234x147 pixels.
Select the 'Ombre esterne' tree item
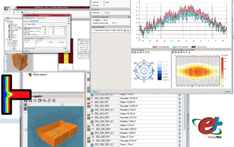40,75
